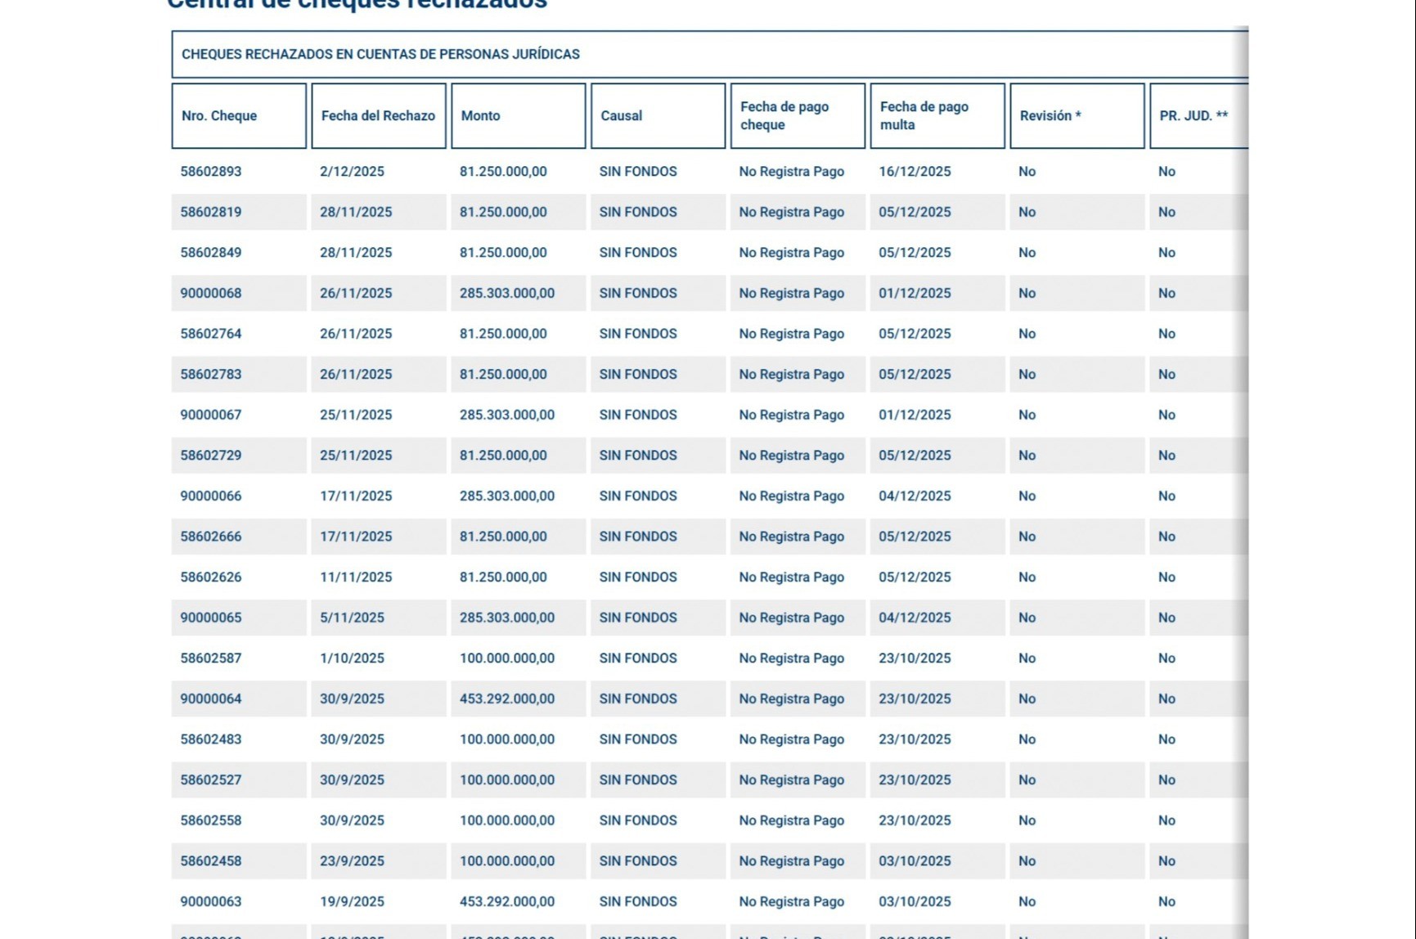Select cheque number 58602893
1416x939 pixels.
click(x=211, y=172)
